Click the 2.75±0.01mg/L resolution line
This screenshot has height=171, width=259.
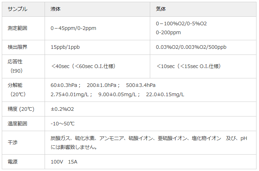tap(117, 94)
